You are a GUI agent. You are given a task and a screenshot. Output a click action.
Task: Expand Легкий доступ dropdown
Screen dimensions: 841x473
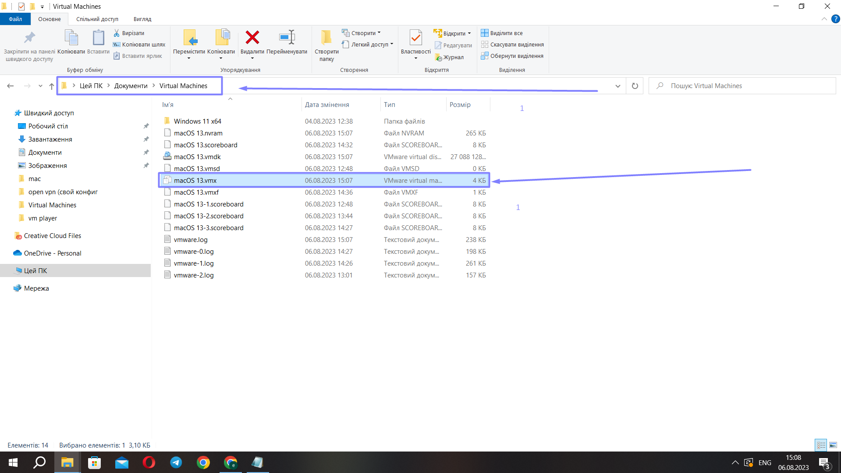pos(392,44)
